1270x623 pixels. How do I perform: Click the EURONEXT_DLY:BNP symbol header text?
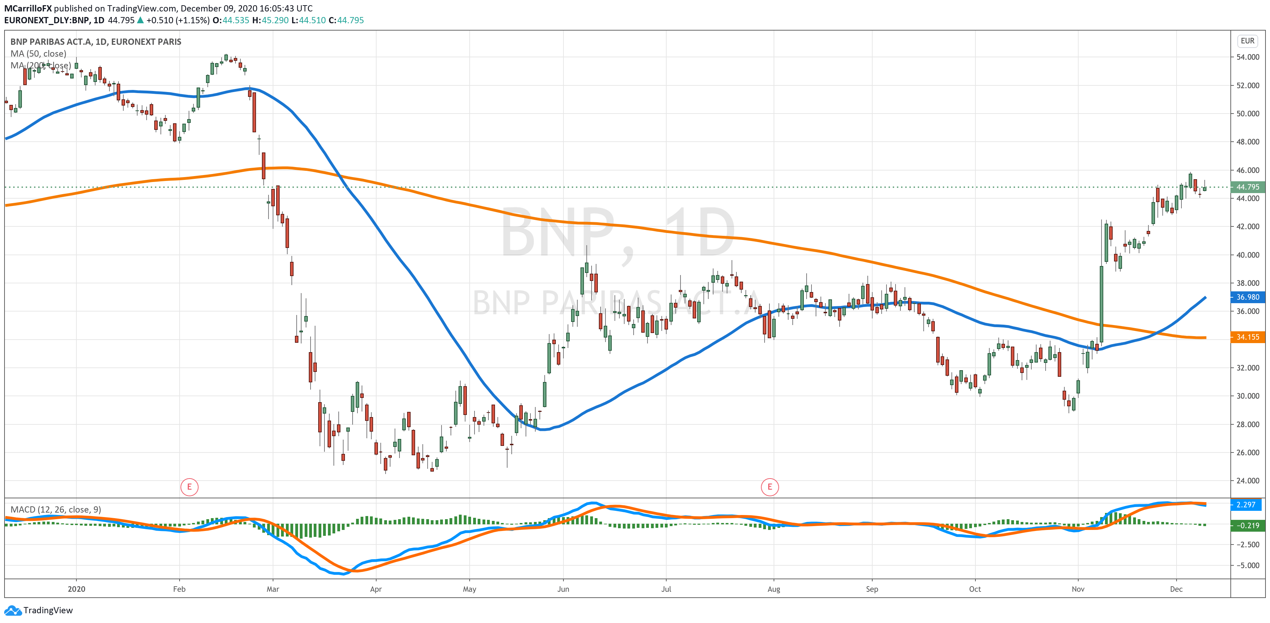pyautogui.click(x=54, y=20)
